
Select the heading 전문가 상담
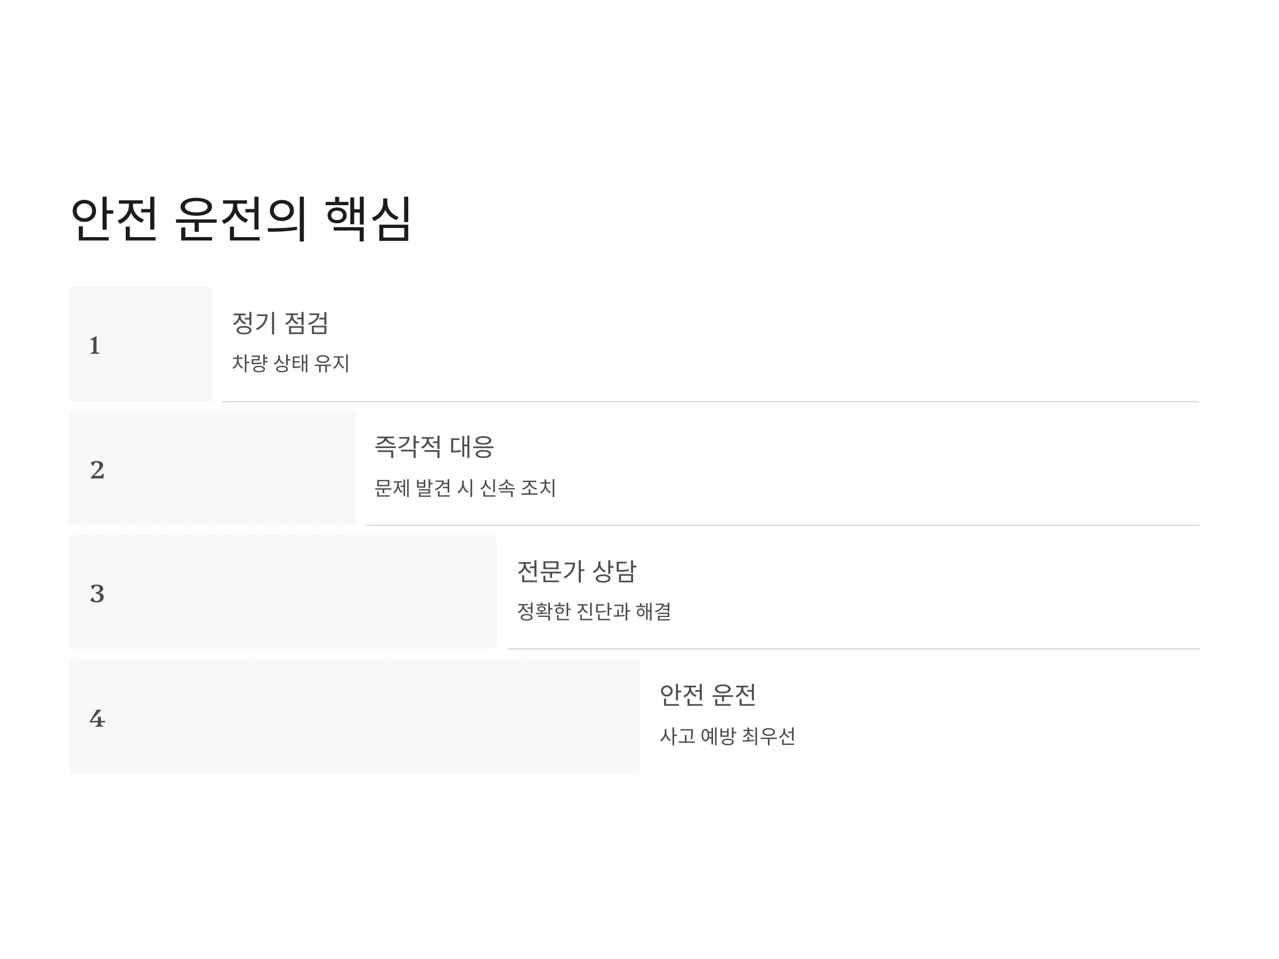pos(576,571)
